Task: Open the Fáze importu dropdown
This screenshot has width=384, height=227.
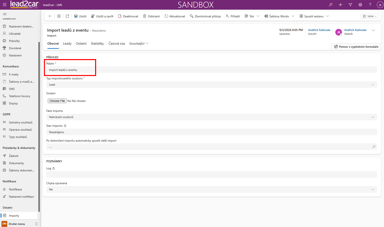Action: click(x=212, y=117)
